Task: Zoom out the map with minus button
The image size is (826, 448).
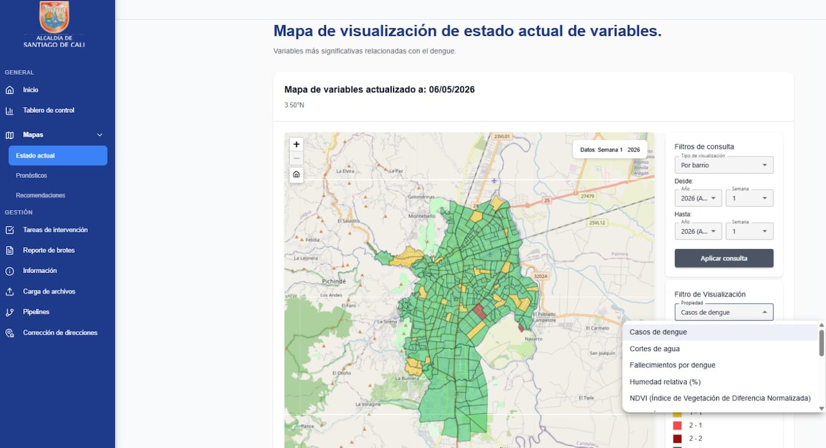Action: 296,158
